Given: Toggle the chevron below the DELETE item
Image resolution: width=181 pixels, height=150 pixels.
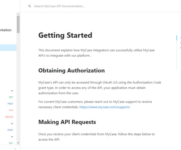Looking at the screenshot, I should [x=12, y=124].
